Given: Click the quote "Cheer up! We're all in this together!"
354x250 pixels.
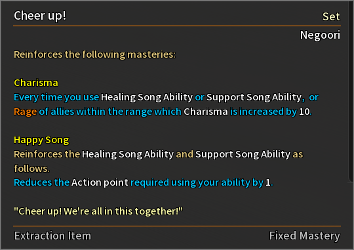Looking at the screenshot, I should [x=98, y=211].
